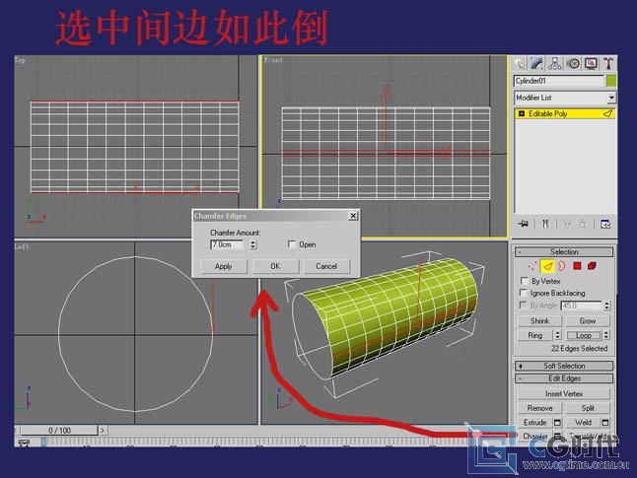Viewport: 637px width, 478px height.
Task: Open the Create command panel tab
Action: pyautogui.click(x=520, y=64)
